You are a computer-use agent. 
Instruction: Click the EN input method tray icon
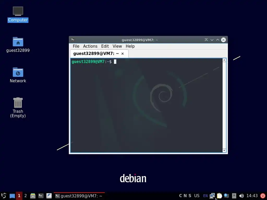coord(205,196)
